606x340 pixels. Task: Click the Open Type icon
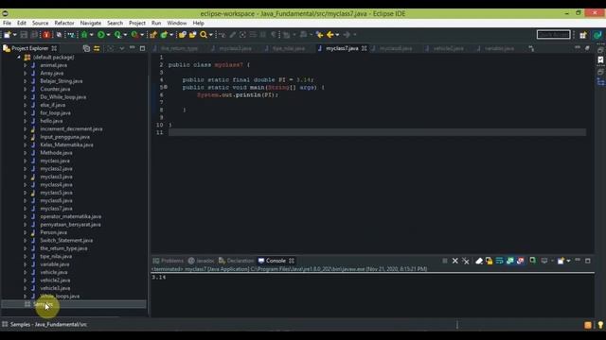point(183,35)
